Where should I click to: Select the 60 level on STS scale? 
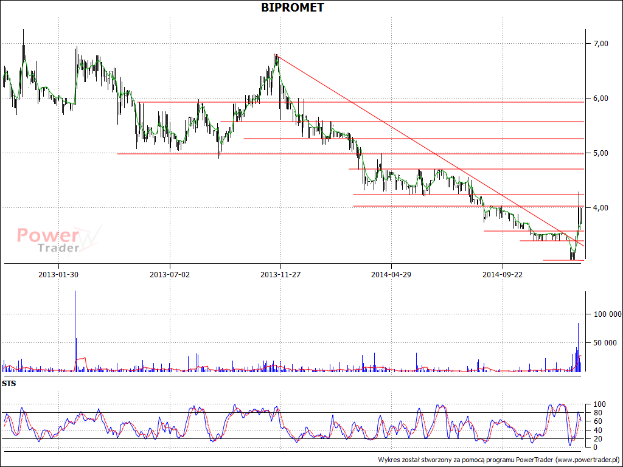tap(598, 421)
